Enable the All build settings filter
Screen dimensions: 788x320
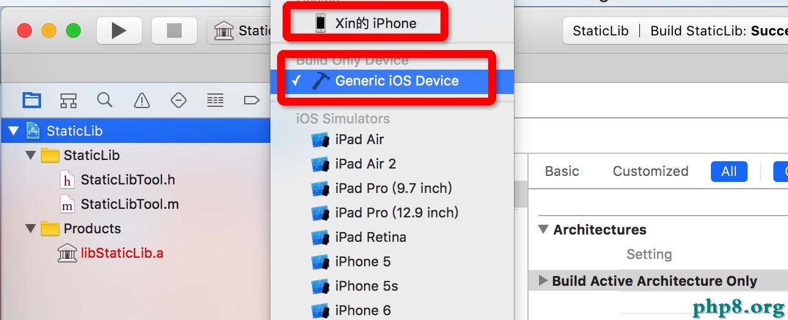pyautogui.click(x=729, y=172)
